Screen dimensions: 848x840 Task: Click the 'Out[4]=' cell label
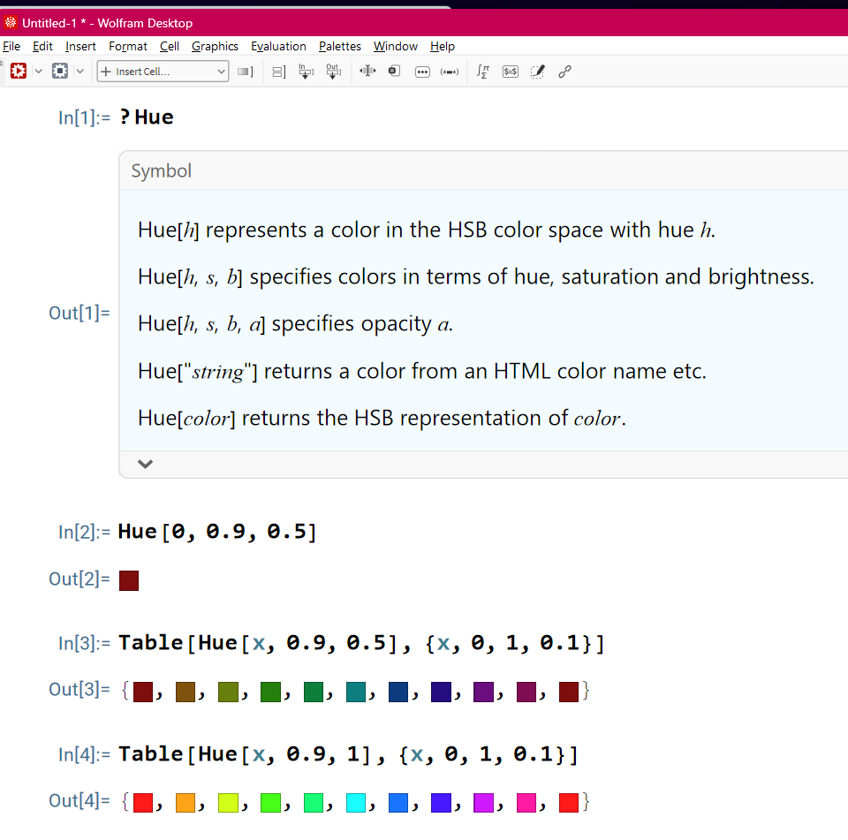79,800
